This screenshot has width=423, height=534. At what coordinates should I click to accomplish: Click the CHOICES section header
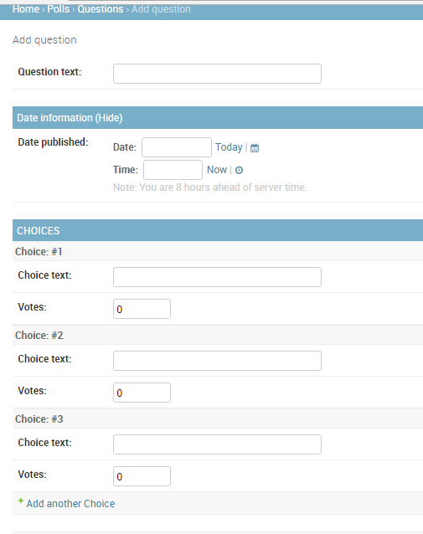[218, 230]
